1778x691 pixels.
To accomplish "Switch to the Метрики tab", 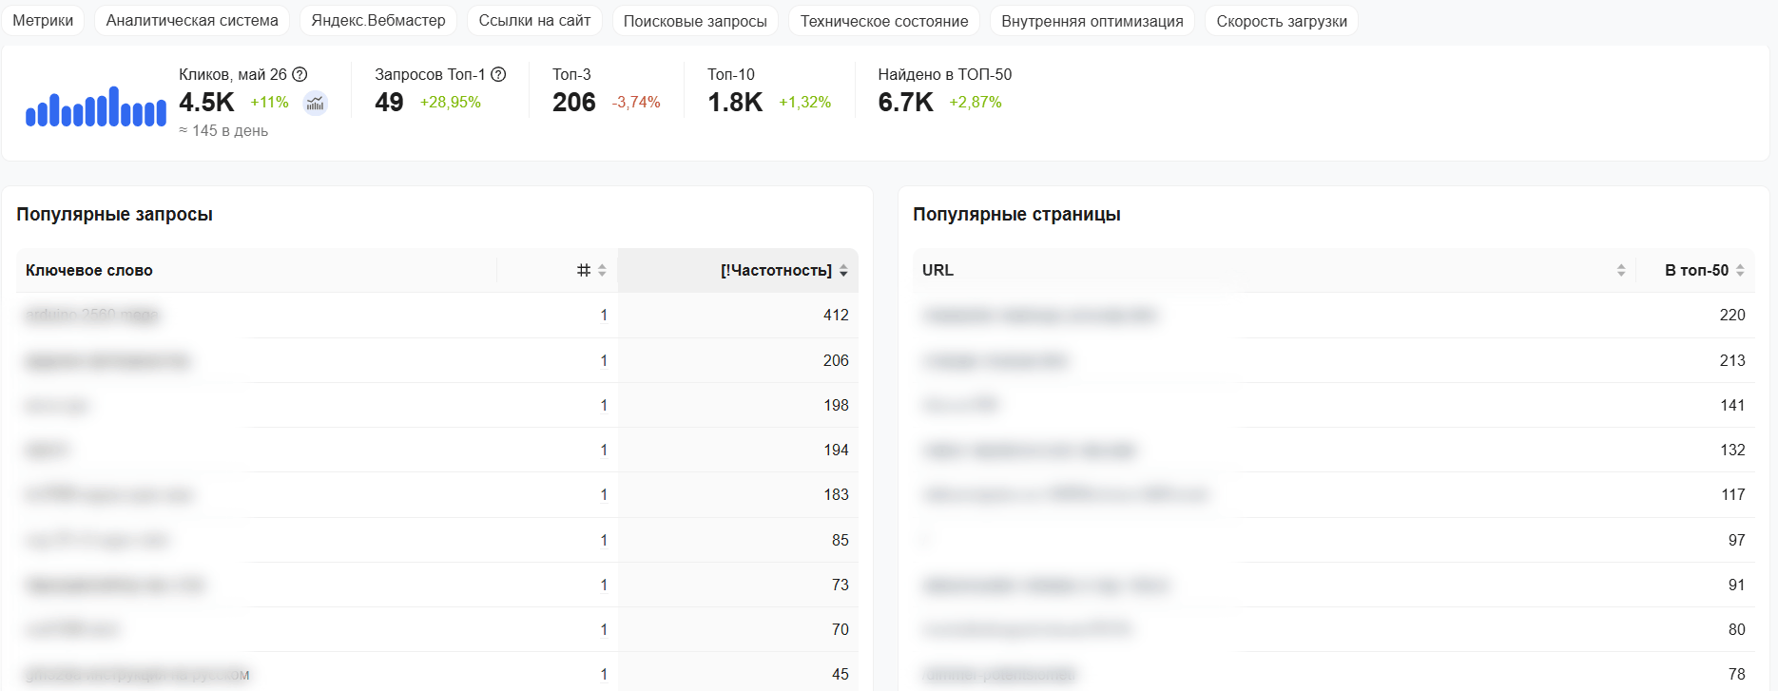I will 43,21.
